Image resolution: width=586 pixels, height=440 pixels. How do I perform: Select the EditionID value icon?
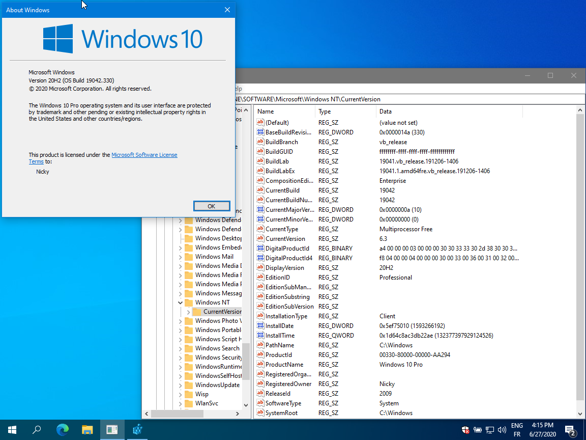coord(260,278)
